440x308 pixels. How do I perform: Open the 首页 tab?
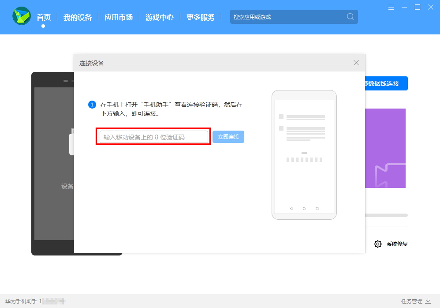pos(44,17)
